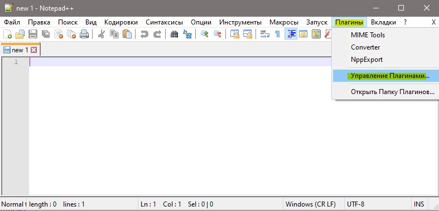Toggle word wrap toolbar icon
439x211 pixels.
(x=264, y=34)
